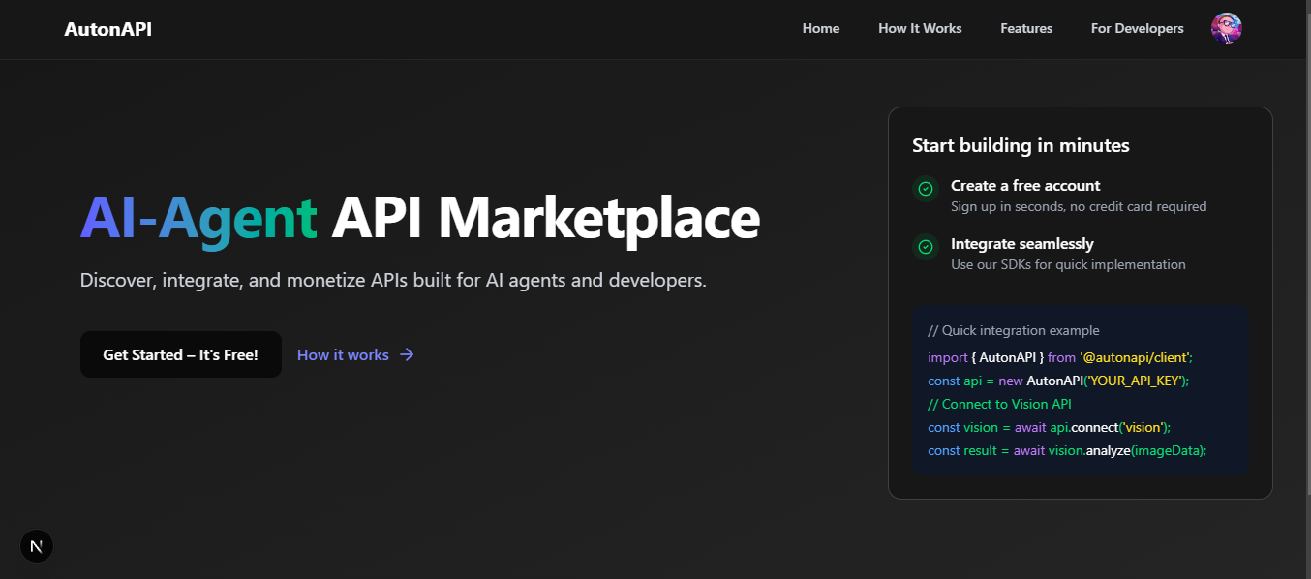Click the AI-Agent API Marketplace headline
This screenshot has height=579, width=1311.
point(420,219)
